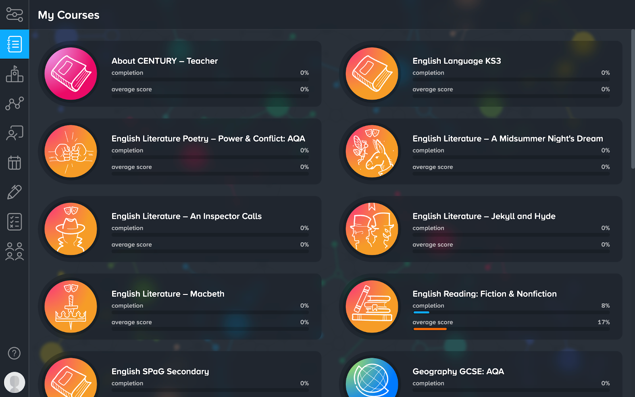Open the user profile avatar
The width and height of the screenshot is (635, 397).
pos(14,382)
